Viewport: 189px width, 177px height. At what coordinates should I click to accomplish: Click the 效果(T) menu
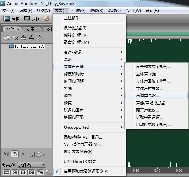pyautogui.click(x=61, y=11)
